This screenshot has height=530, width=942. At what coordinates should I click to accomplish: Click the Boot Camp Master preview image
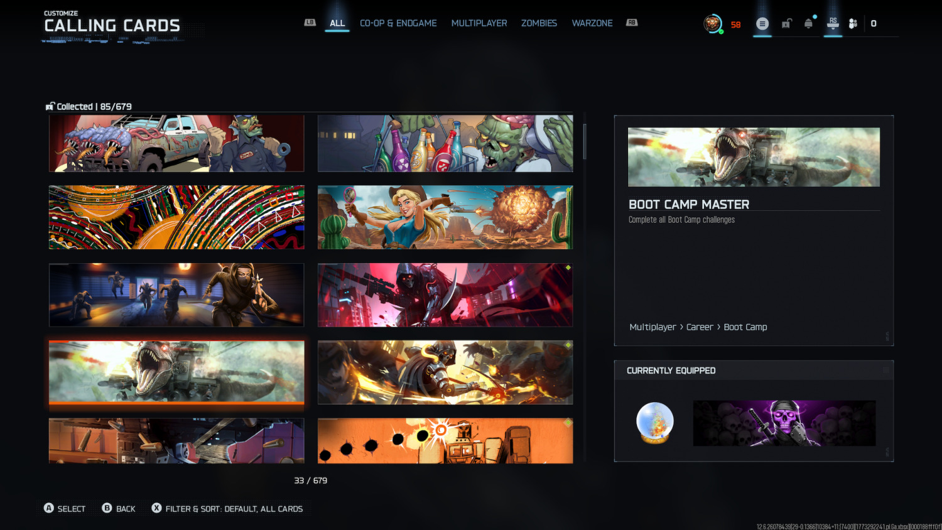(754, 157)
